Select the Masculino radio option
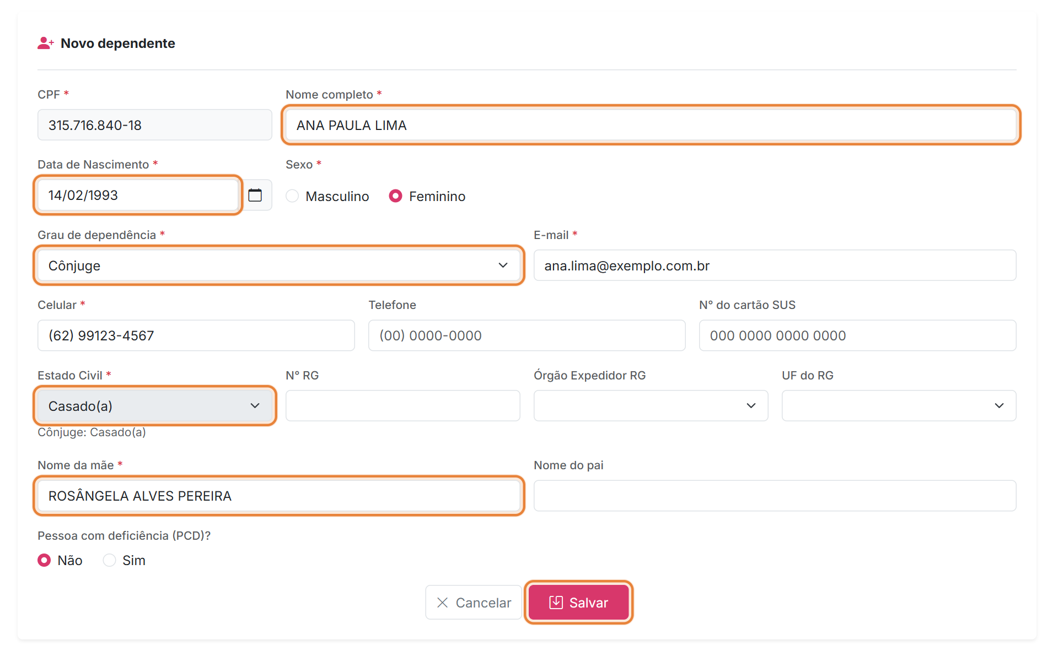 coord(292,196)
